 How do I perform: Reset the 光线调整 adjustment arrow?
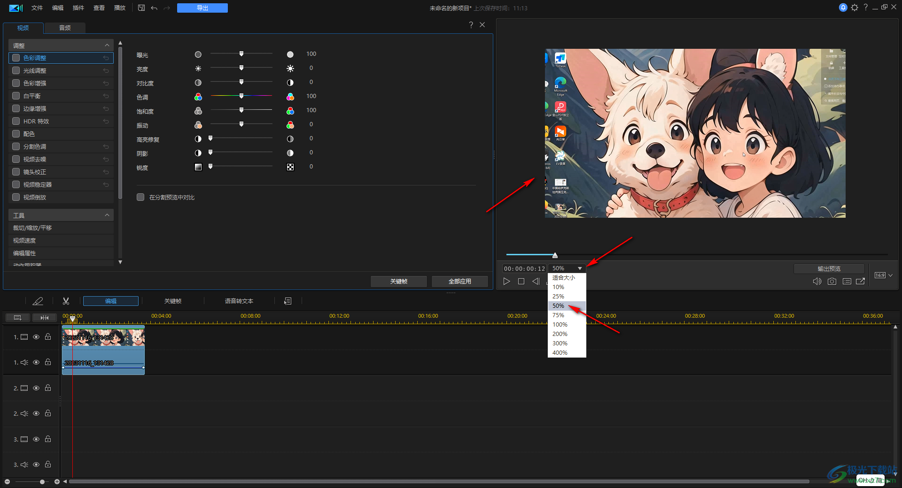tap(106, 71)
